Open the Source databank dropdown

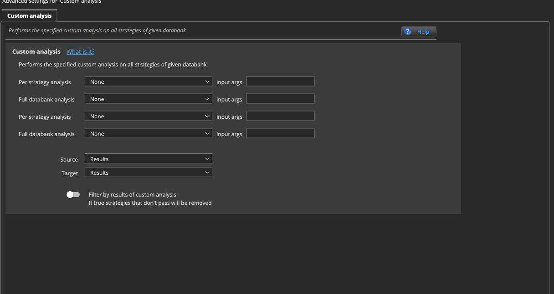149,159
